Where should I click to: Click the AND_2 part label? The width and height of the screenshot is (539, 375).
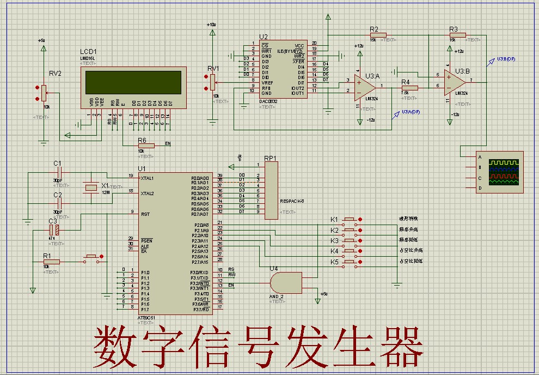point(277,297)
